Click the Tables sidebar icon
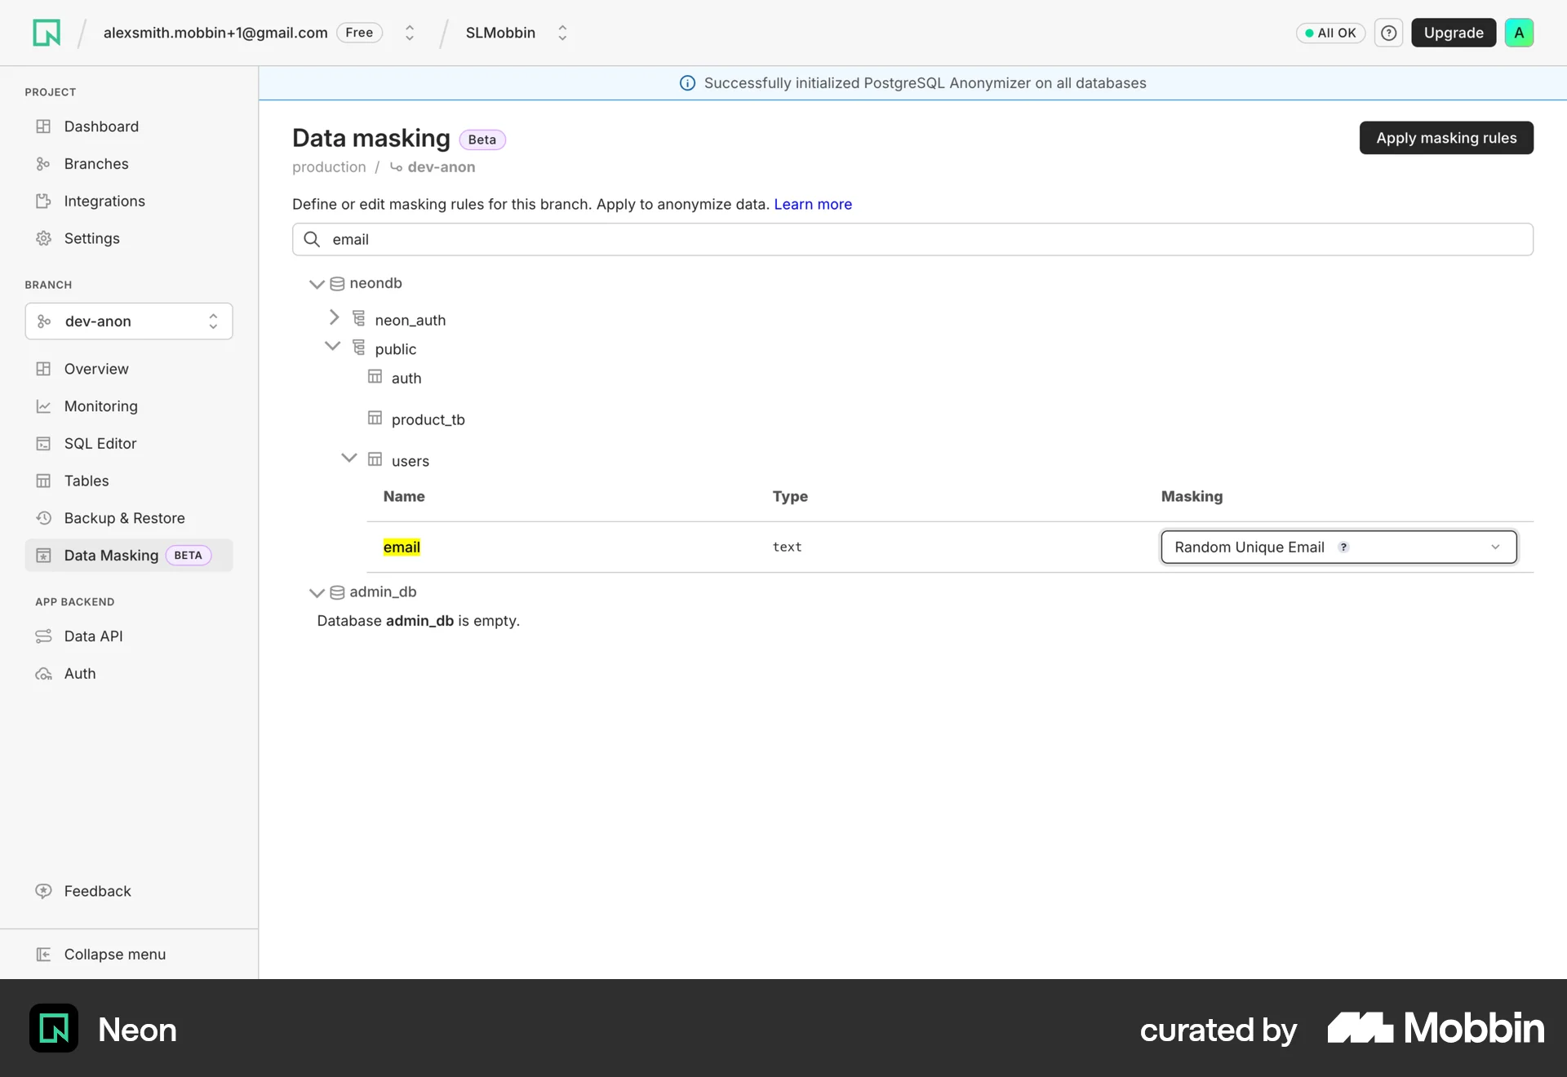Viewport: 1567px width, 1077px height. (43, 481)
